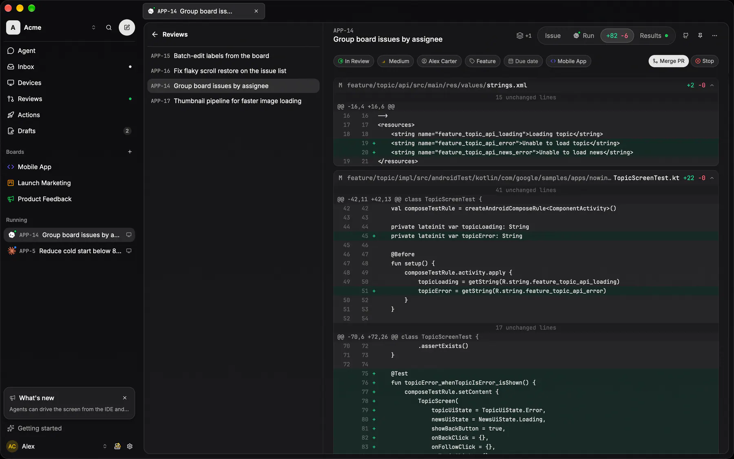The image size is (734, 459).
Task: Open the Launch Marketing board
Action: pyautogui.click(x=69, y=183)
